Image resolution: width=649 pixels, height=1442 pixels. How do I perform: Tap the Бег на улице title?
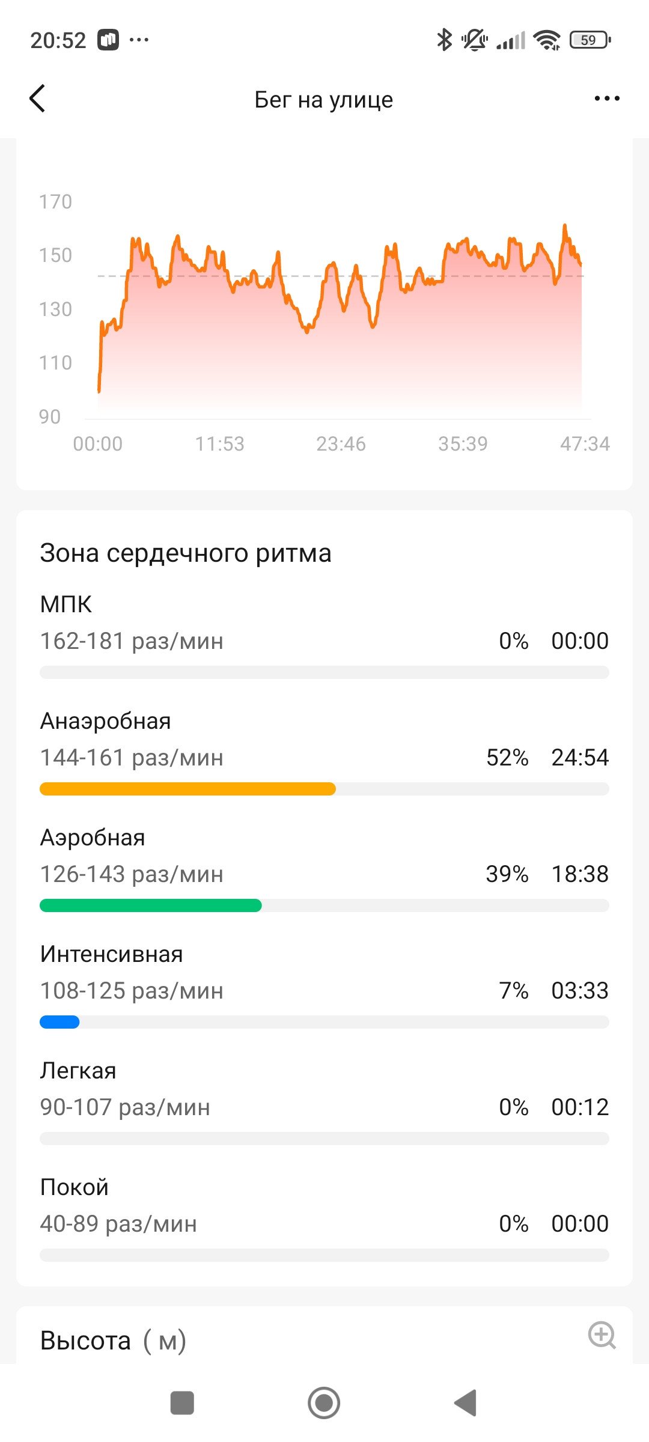coord(324,99)
